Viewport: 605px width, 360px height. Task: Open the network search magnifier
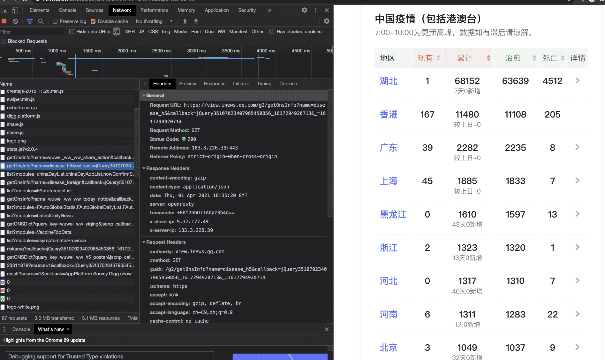coord(41,21)
